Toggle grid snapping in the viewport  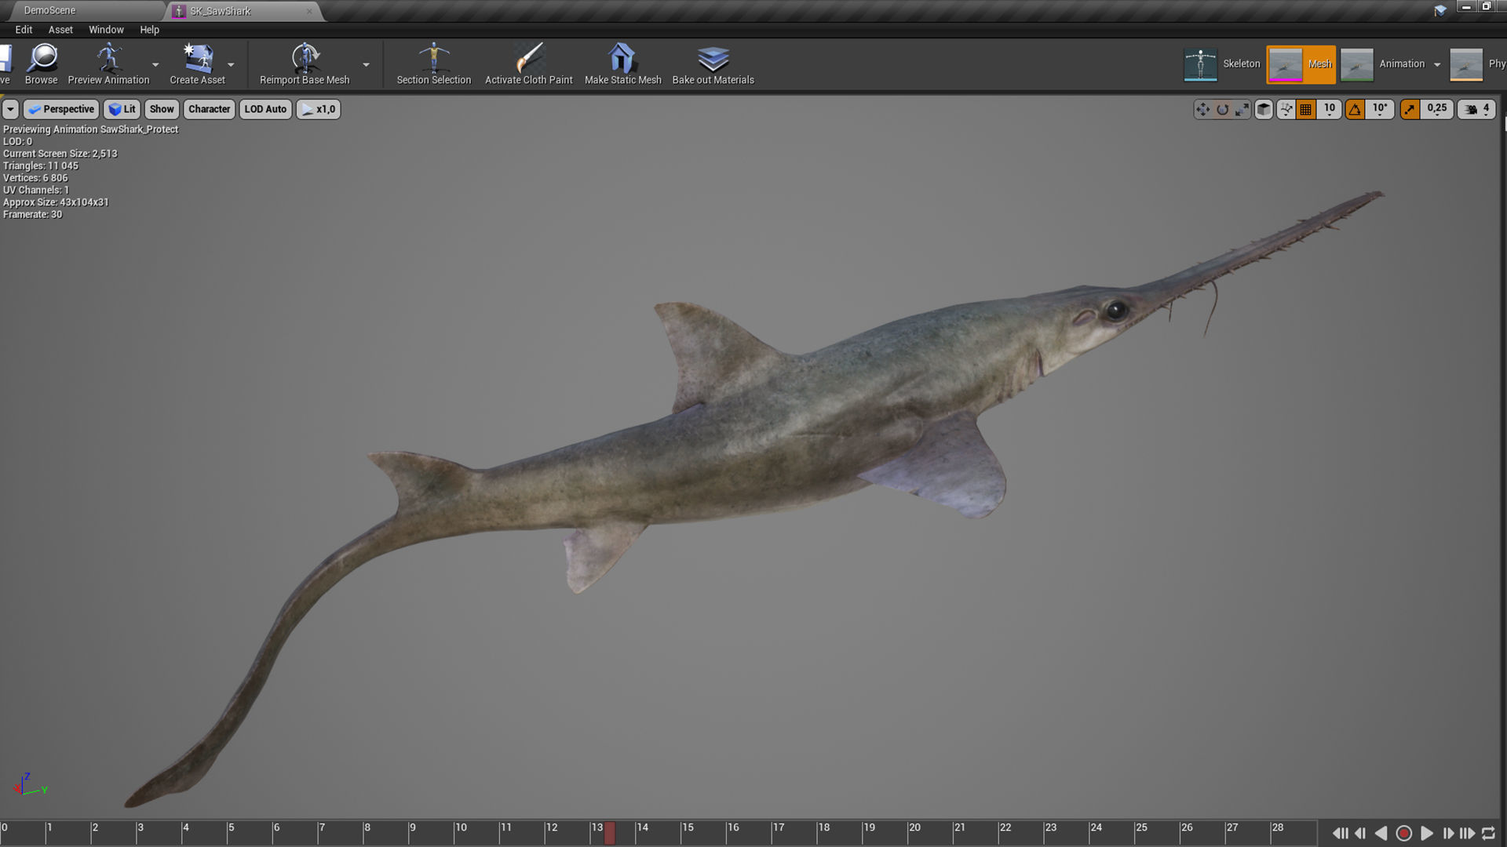1306,110
